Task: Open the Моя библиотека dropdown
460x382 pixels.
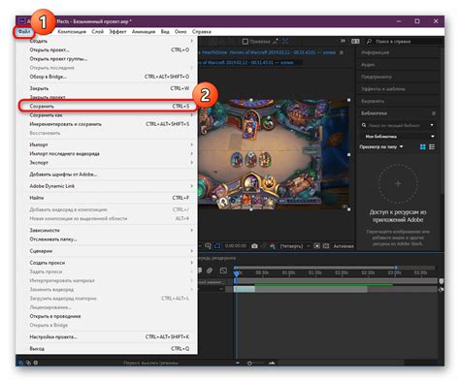Action: [398, 137]
